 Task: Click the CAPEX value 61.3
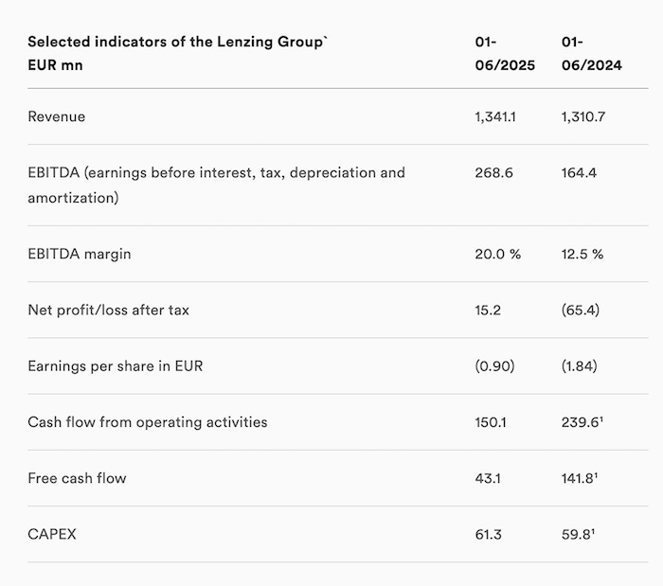[x=488, y=535]
